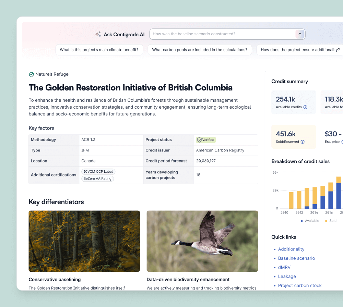Screen dimensions: 343x307
Task: Open the forest Conservative baselining image
Action: pos(84,241)
